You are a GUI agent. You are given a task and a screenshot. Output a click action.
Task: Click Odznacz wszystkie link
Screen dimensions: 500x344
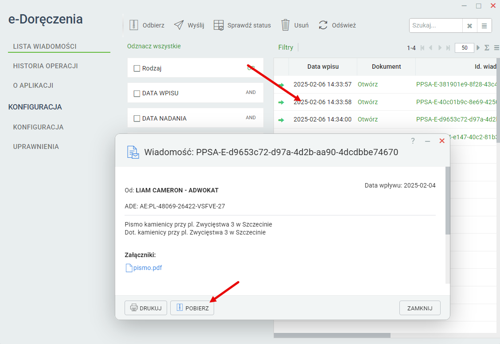coord(154,46)
